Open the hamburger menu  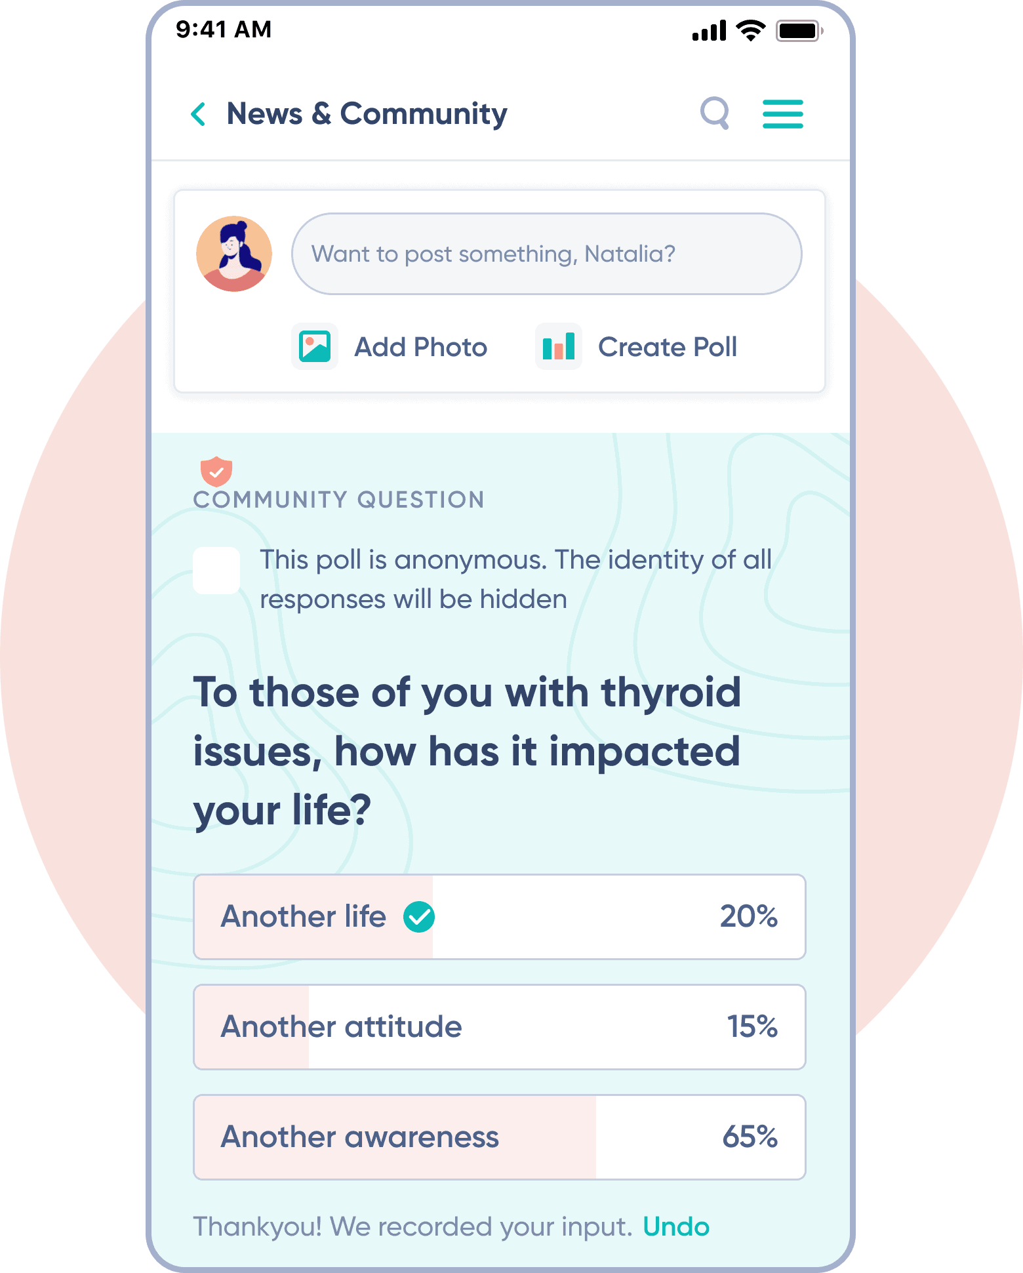(x=782, y=114)
